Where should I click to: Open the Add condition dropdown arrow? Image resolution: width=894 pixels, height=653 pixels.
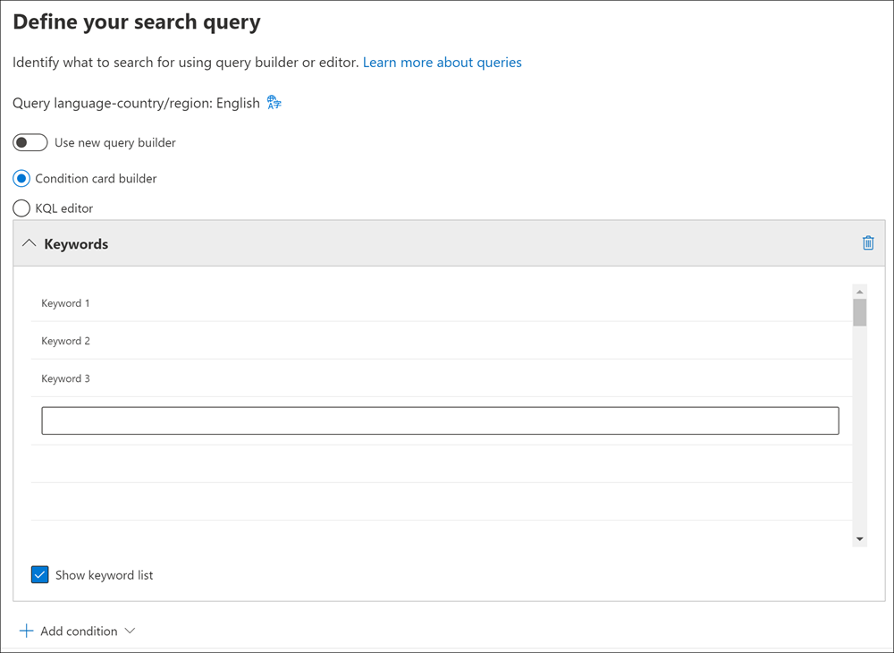click(x=130, y=631)
